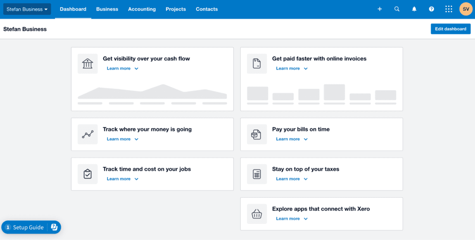Click the 'Get paid faster with online invoices' heading
Screen dimensions: 475x240
point(319,59)
